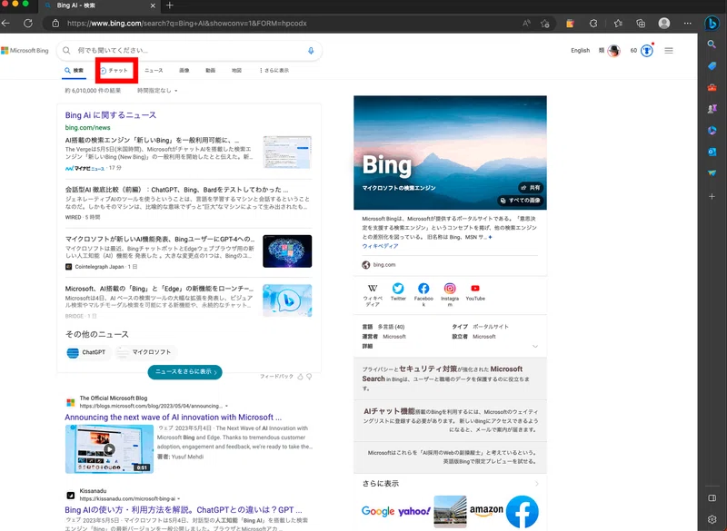Viewport: 727px width, 531px height.
Task: Open the red Tools toolbox sidebar icon
Action: (712, 87)
